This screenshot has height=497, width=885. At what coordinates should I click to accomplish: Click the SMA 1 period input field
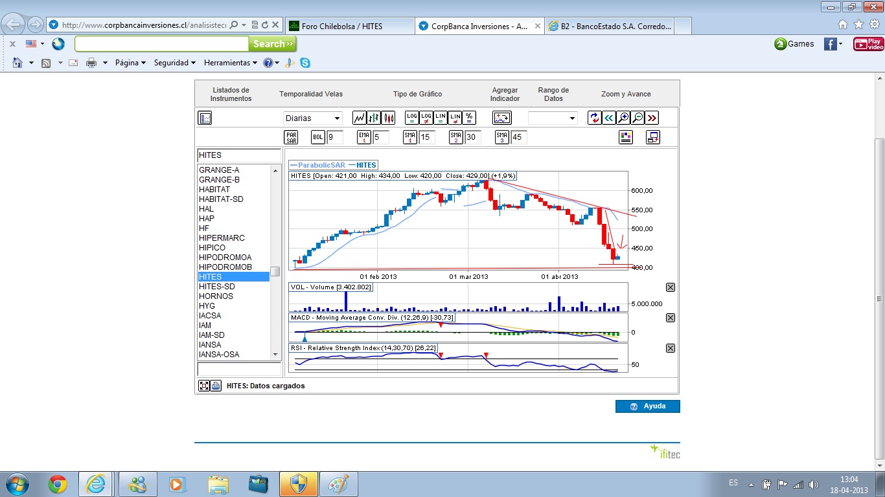point(427,137)
